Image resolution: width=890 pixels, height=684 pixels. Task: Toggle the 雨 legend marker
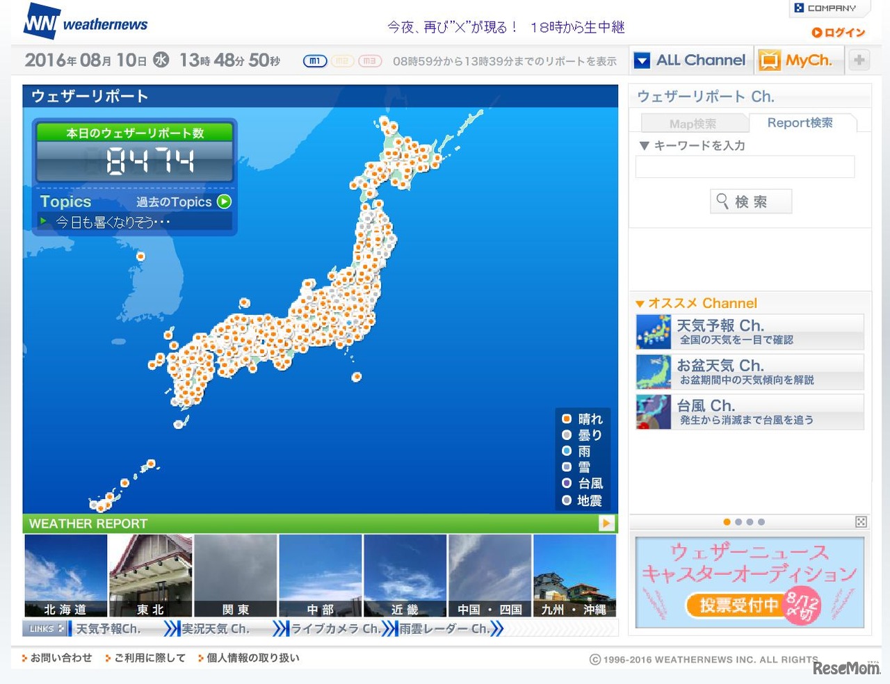567,451
